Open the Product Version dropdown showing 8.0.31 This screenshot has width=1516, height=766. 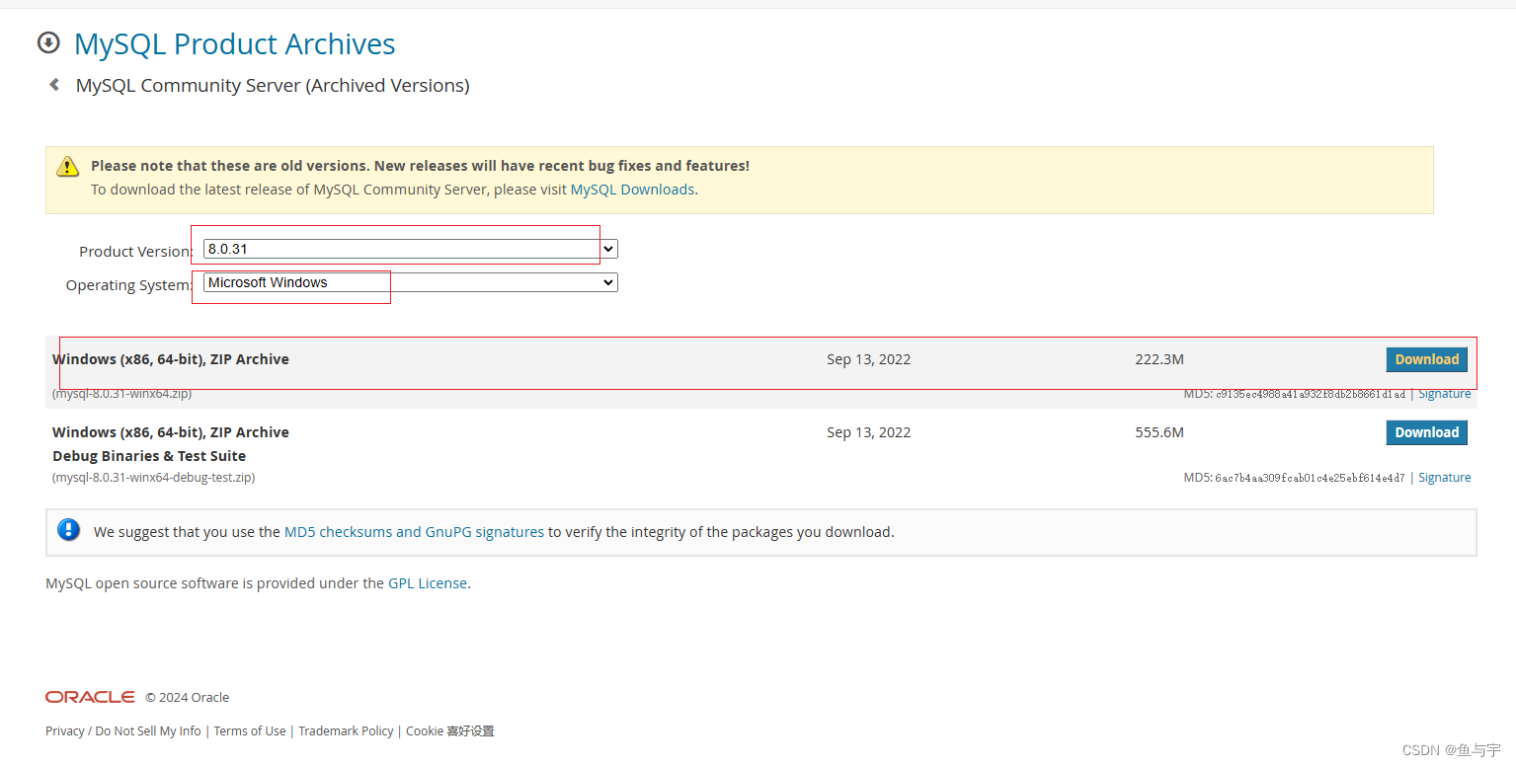(410, 249)
